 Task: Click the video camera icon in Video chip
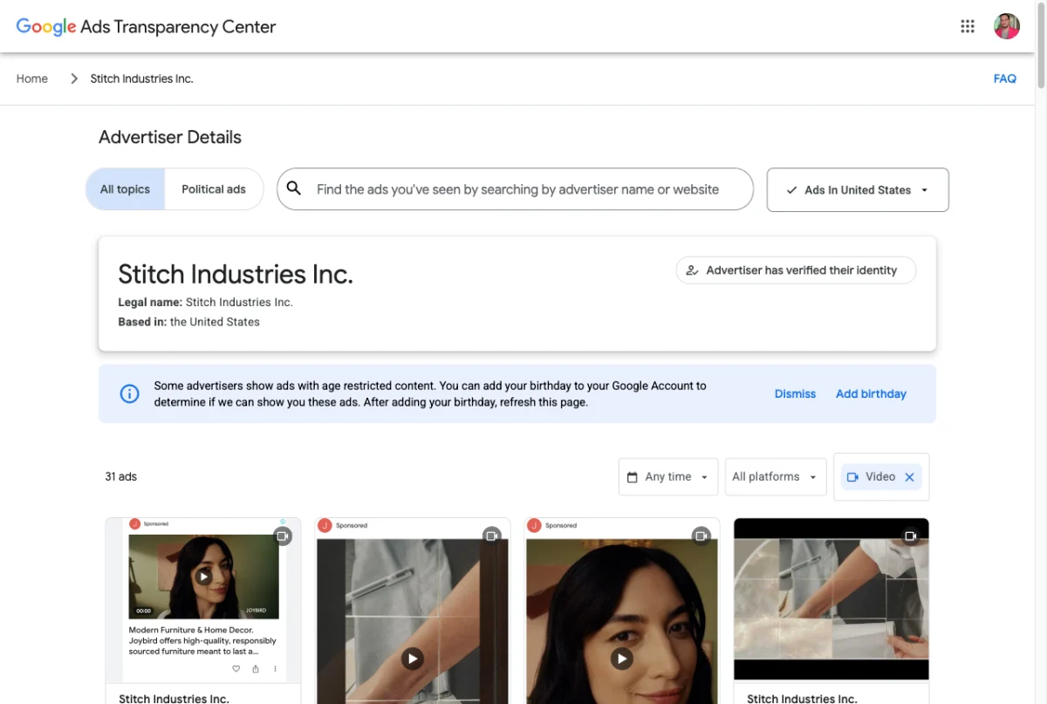[x=852, y=477]
